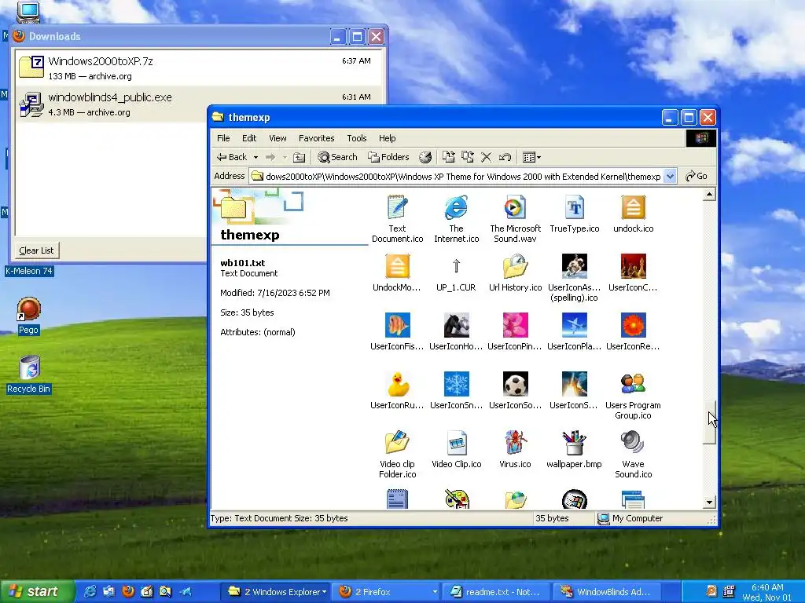
Task: Select windowblinds4_public.exe in Downloads
Action: click(199, 104)
